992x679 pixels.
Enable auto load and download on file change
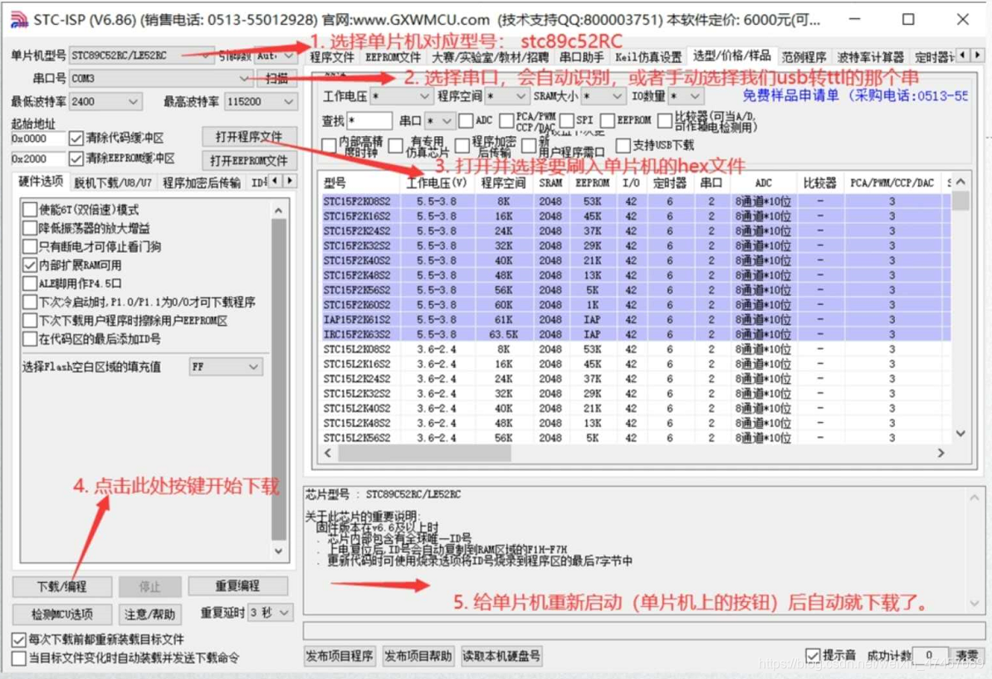click(19, 658)
